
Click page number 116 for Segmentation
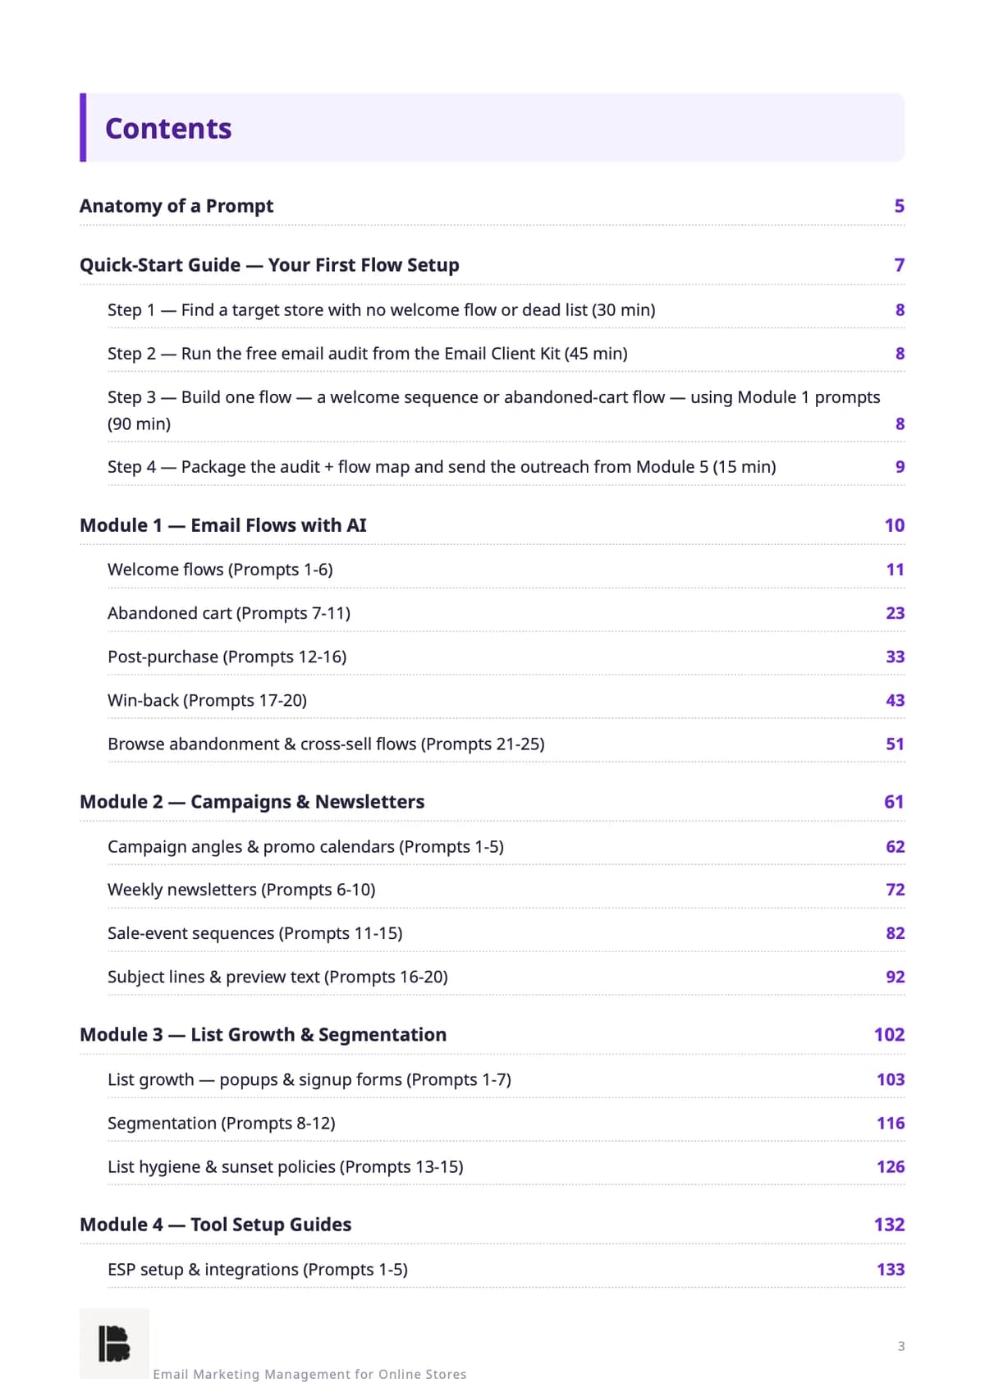coord(891,1123)
